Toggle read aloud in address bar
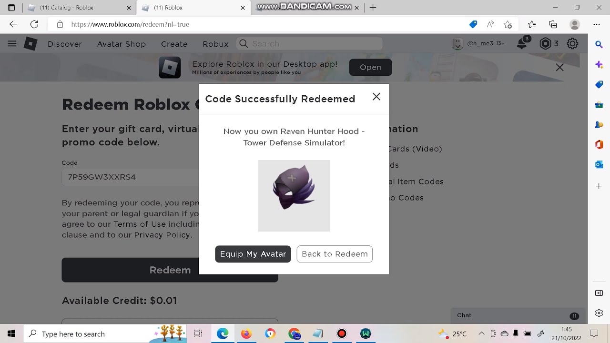610x343 pixels. [490, 24]
